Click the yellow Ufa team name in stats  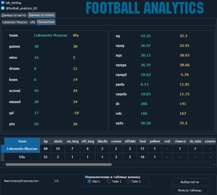coord(76,35)
